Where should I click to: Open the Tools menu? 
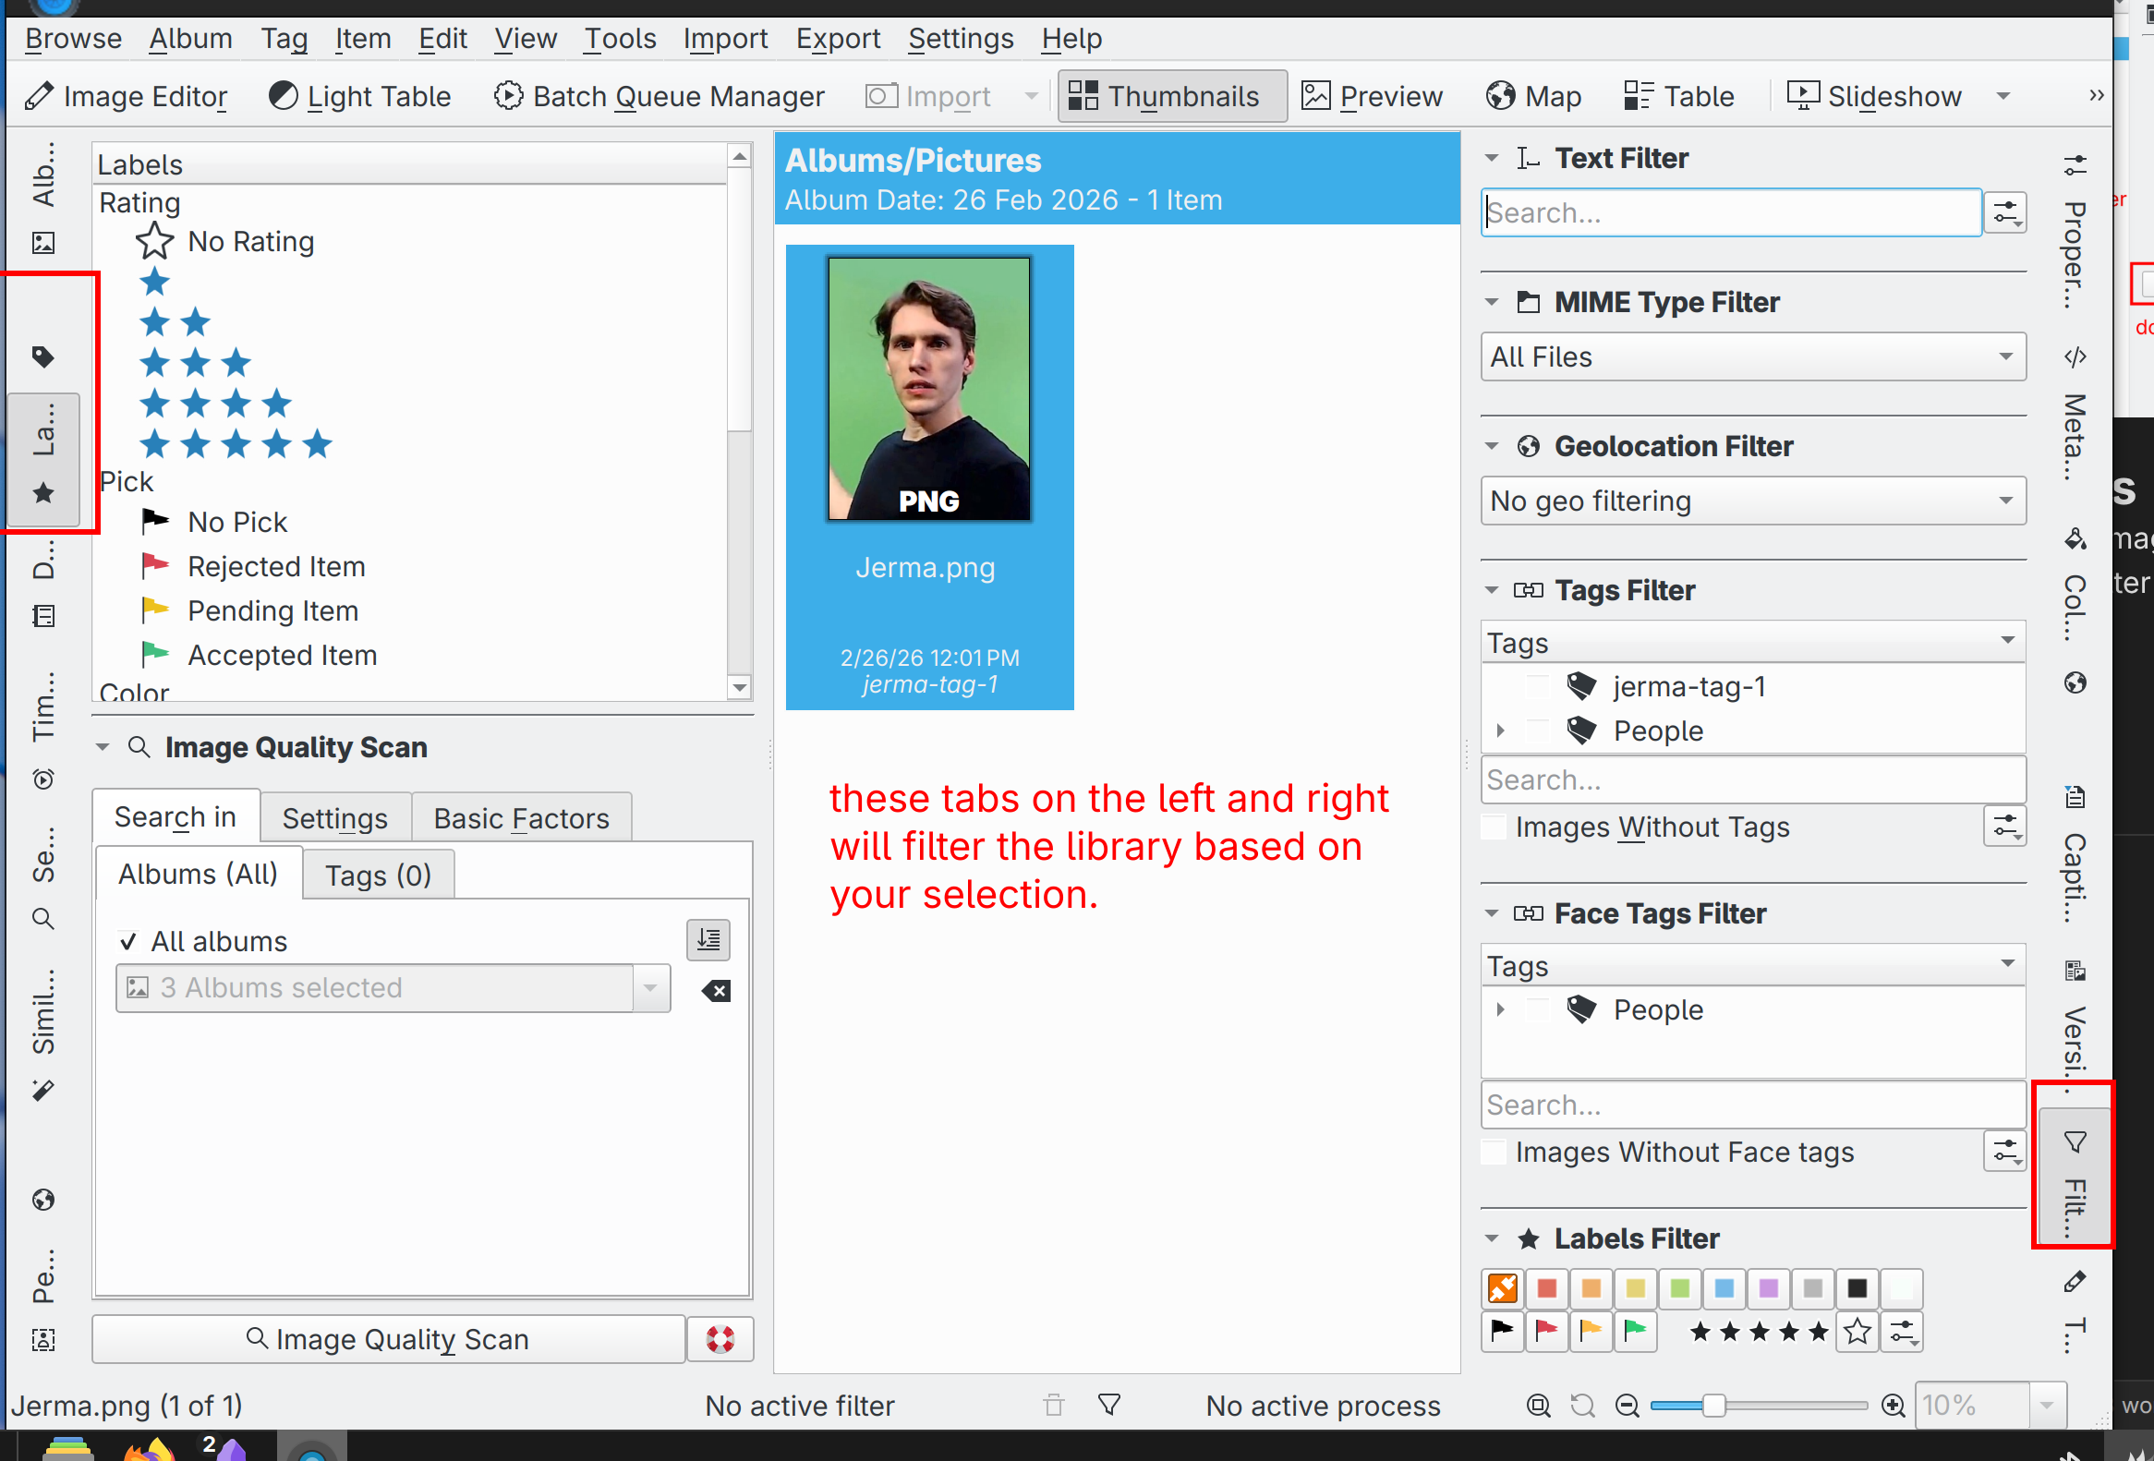click(619, 39)
